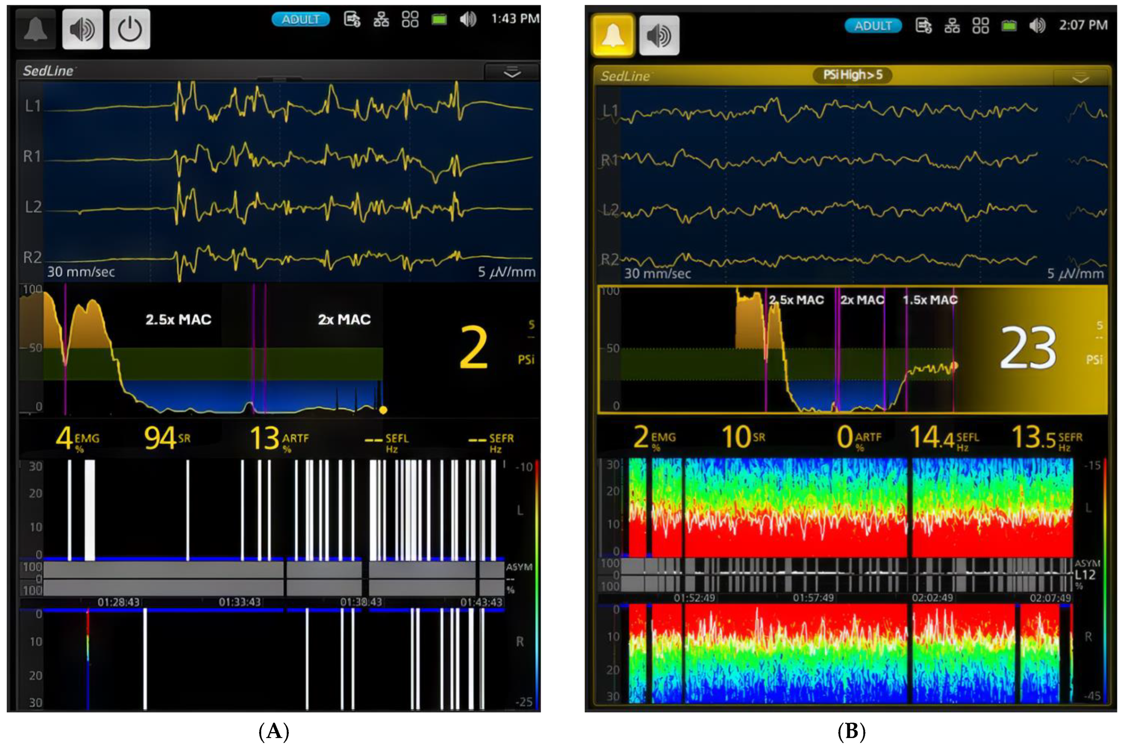Open network connection icon, left monitor

[x=381, y=20]
